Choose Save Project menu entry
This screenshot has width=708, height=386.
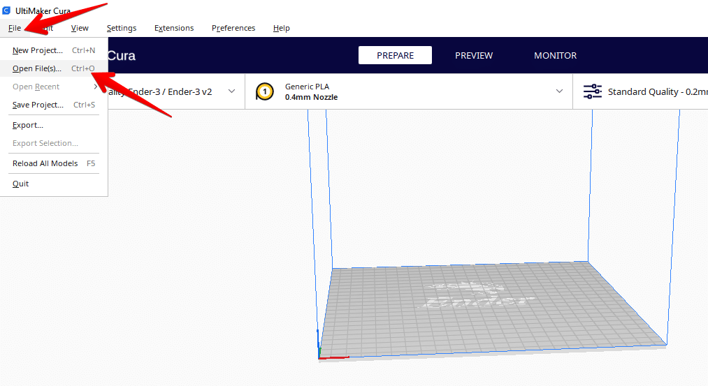point(54,105)
